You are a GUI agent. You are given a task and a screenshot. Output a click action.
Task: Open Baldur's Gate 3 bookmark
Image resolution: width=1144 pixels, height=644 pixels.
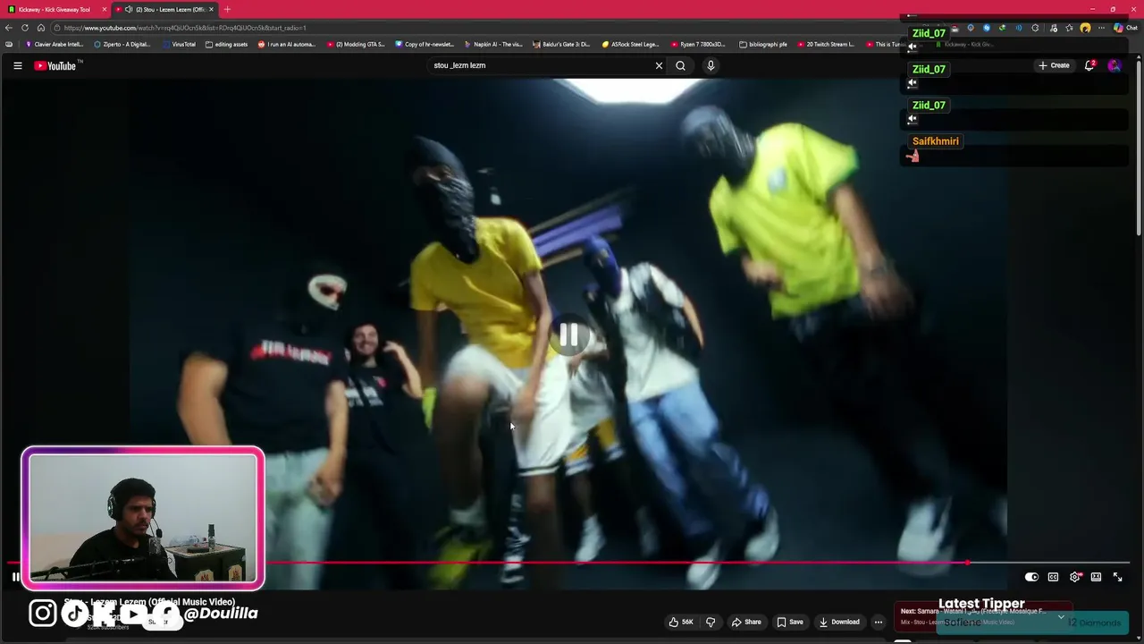pyautogui.click(x=562, y=44)
